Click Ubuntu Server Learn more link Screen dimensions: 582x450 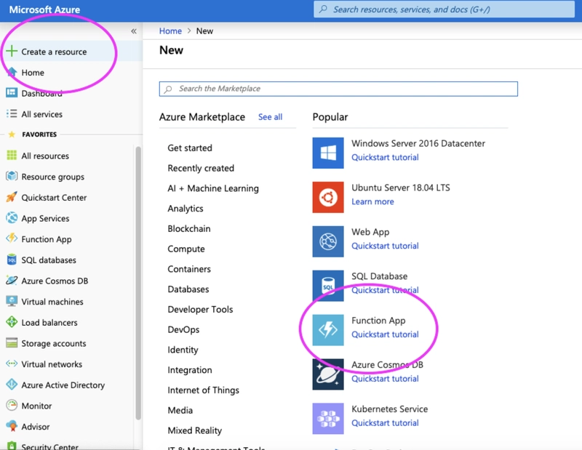[x=372, y=201]
